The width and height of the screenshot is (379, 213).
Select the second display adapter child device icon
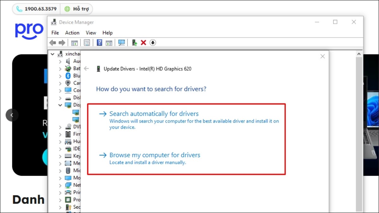[76, 120]
